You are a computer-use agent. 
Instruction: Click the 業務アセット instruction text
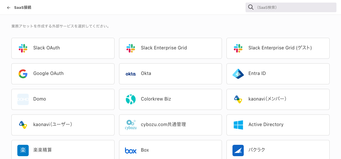60,26
